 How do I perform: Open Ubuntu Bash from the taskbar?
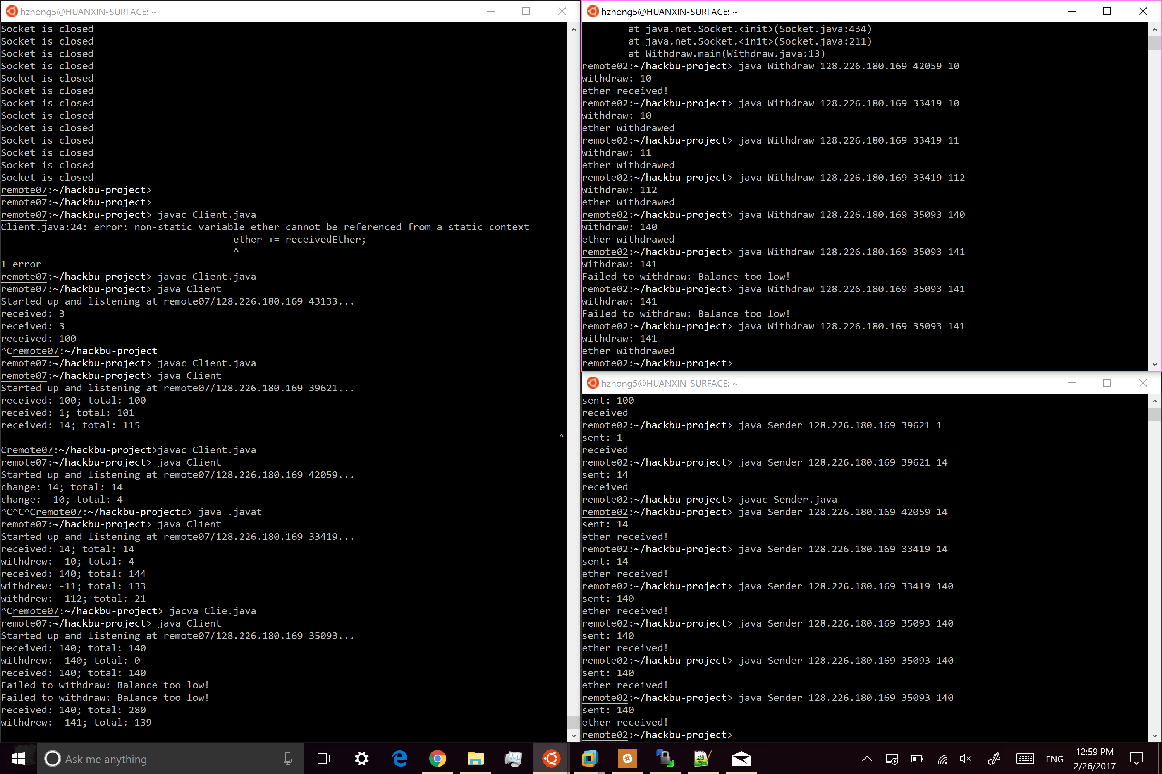coord(551,759)
